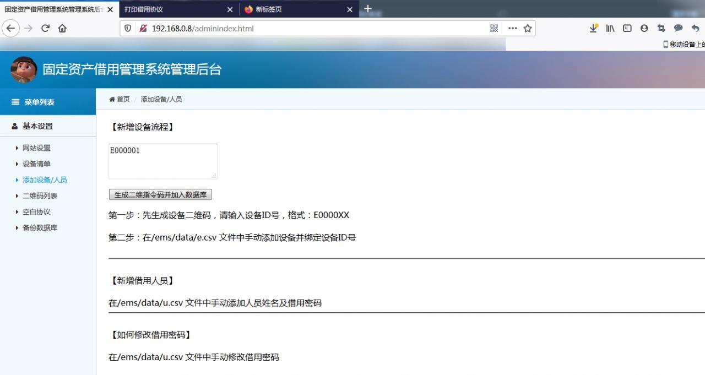Click the insecure connection padlock icon

pos(143,28)
